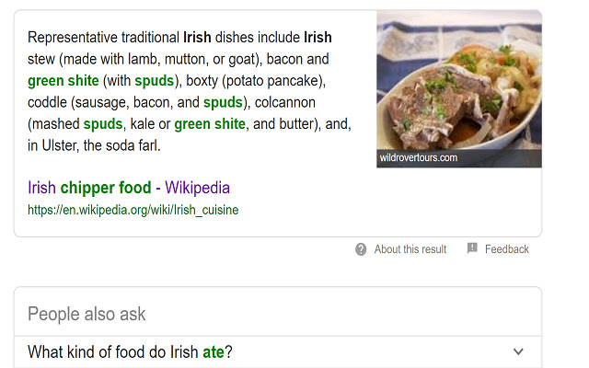The image size is (589, 368).
Task: Click the Feedback flag icon
Action: pyautogui.click(x=472, y=248)
